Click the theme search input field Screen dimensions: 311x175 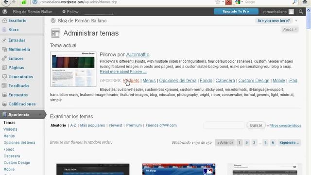225,125
